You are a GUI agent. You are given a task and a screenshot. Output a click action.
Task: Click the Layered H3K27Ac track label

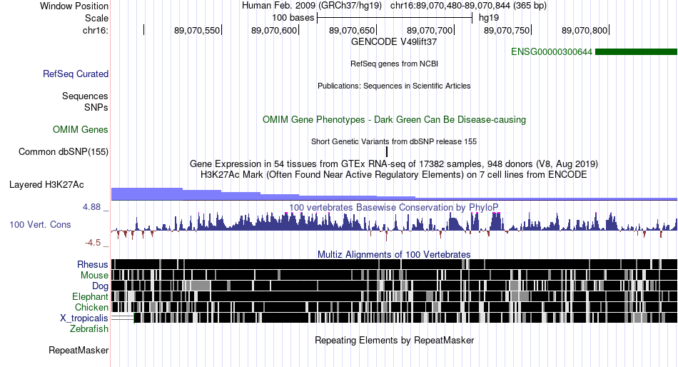[x=46, y=185]
